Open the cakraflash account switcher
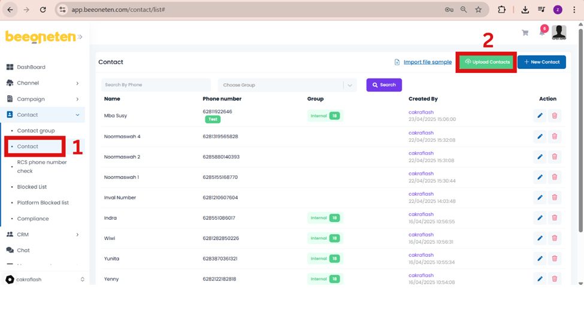This screenshot has height=328, width=584. tap(44, 280)
